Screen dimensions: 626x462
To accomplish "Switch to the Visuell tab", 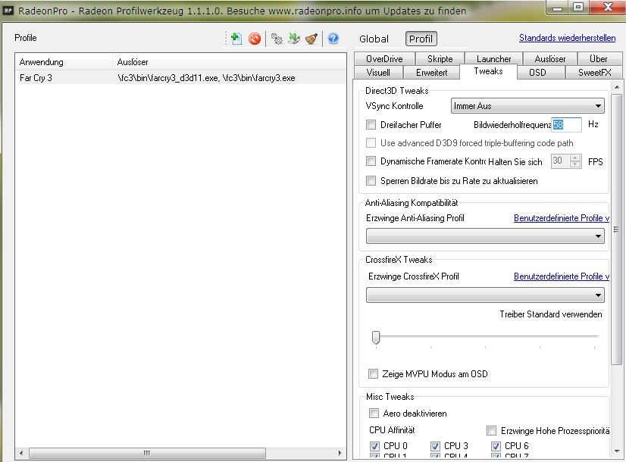I will click(x=378, y=73).
